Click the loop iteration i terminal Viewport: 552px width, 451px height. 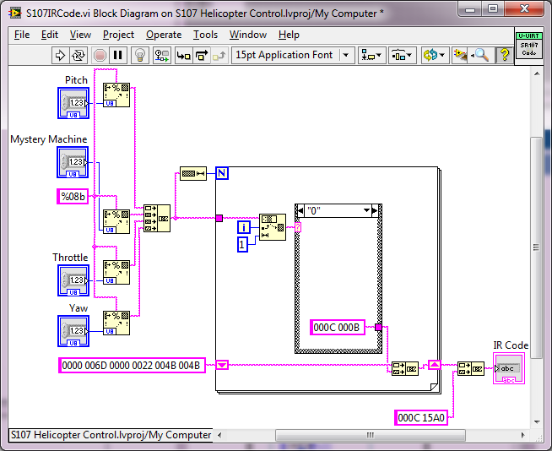tap(244, 227)
